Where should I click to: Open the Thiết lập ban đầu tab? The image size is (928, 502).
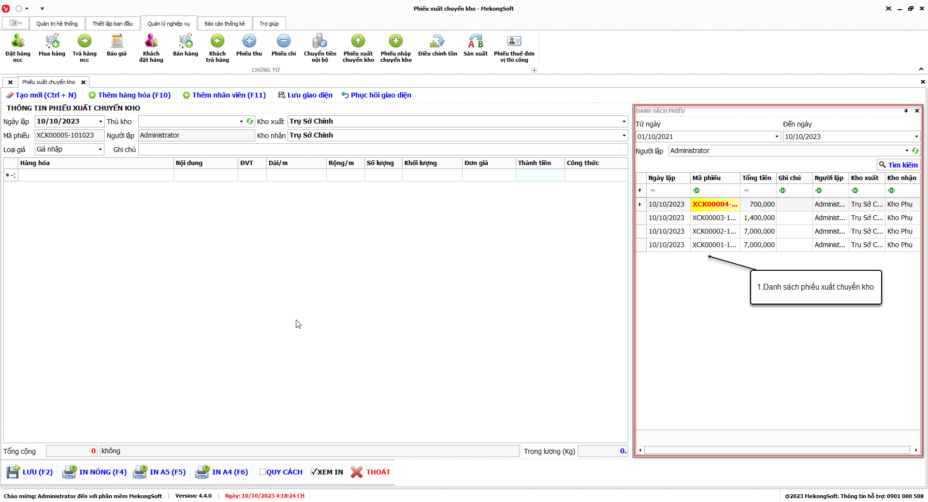[x=112, y=24]
